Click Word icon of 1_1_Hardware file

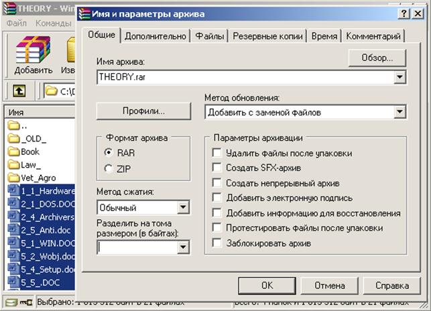[x=13, y=190]
